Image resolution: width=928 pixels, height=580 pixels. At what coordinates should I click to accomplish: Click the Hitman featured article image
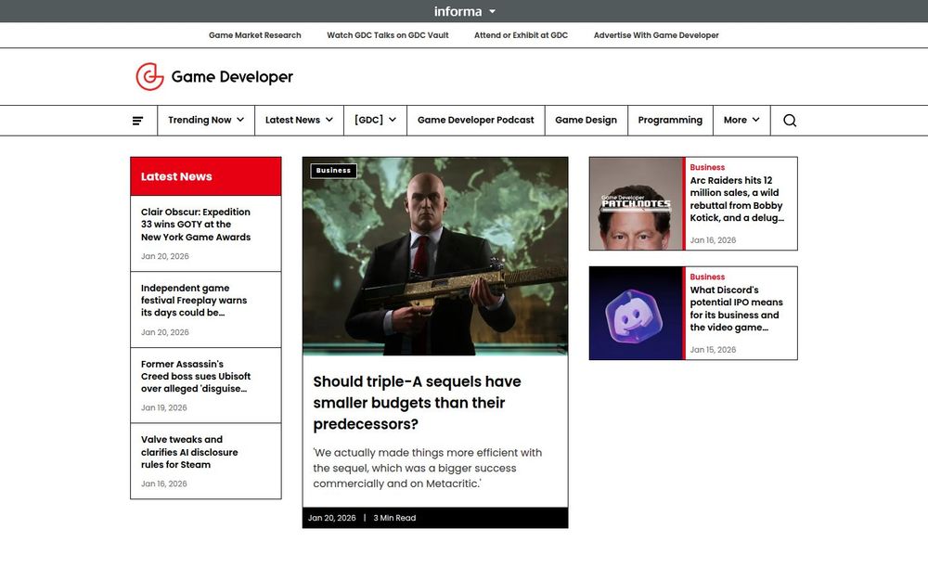click(x=435, y=256)
